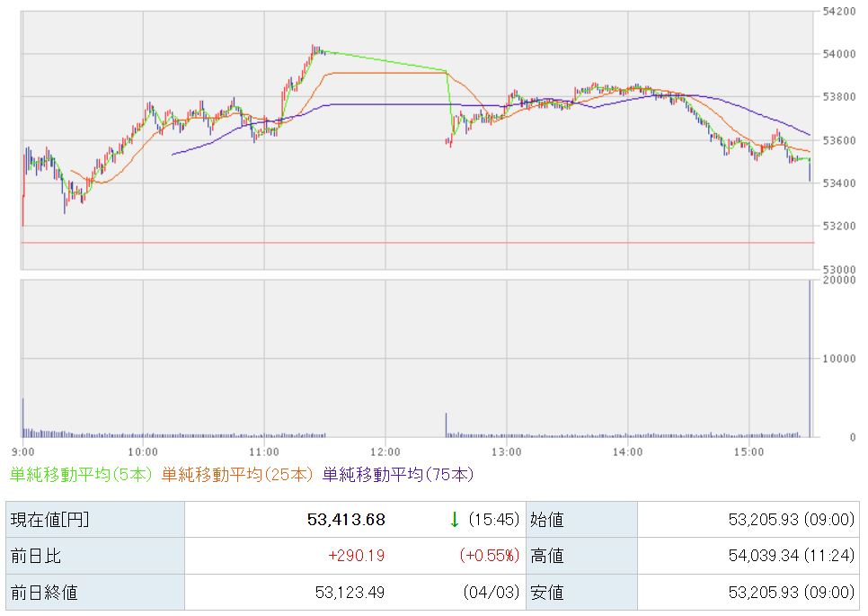Click the 10000 volume axis label
This screenshot has width=868, height=616.
[x=838, y=359]
